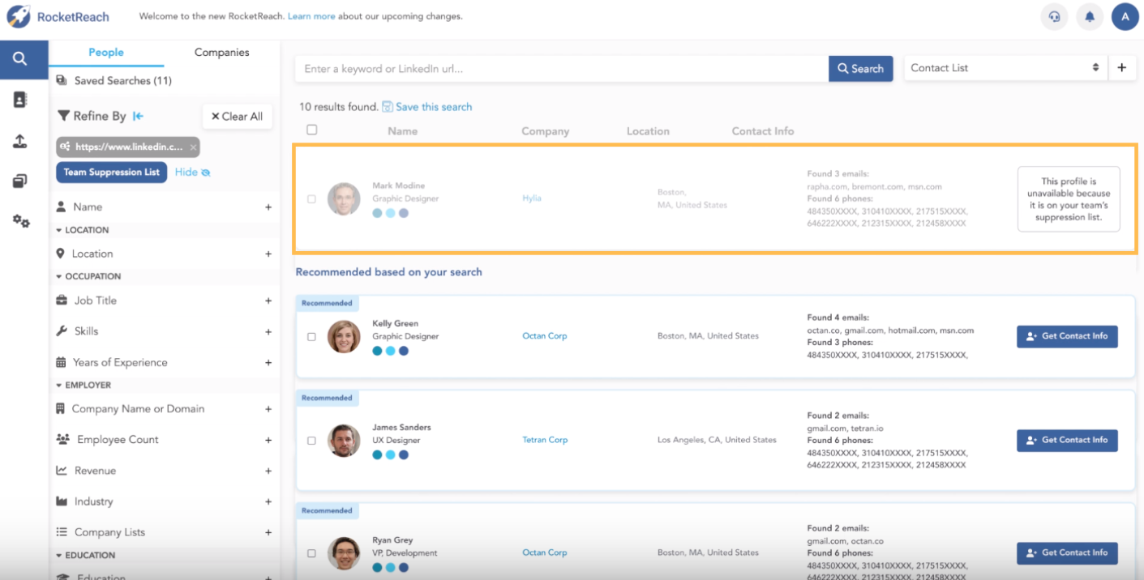Viewport: 1144px width, 580px height.
Task: Check the Mark Modine row checkbox
Action: tap(311, 198)
